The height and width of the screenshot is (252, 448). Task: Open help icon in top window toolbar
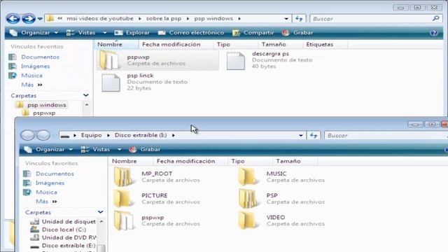433,33
